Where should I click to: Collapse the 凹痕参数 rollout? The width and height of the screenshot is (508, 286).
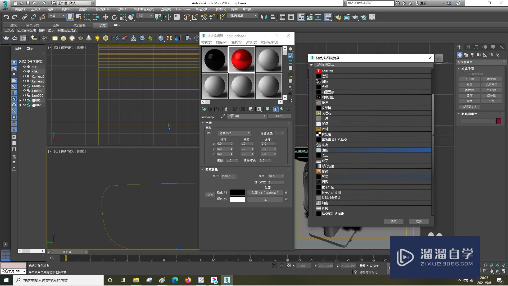(x=203, y=169)
